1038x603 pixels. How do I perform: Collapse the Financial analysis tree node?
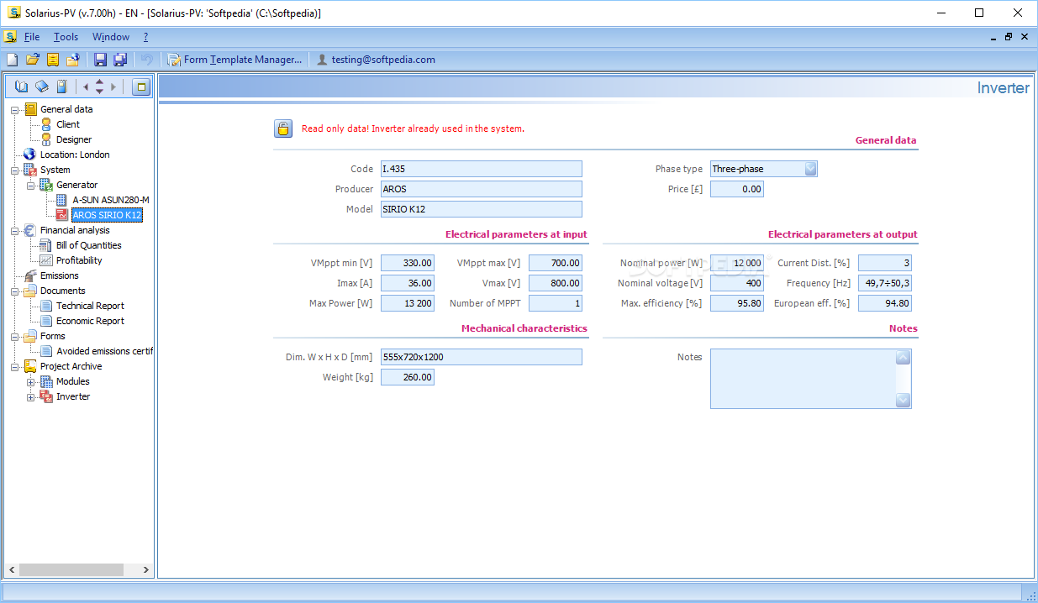pos(15,230)
